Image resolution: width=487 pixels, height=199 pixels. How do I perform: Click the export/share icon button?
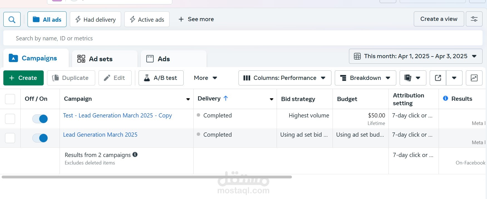[x=438, y=78]
